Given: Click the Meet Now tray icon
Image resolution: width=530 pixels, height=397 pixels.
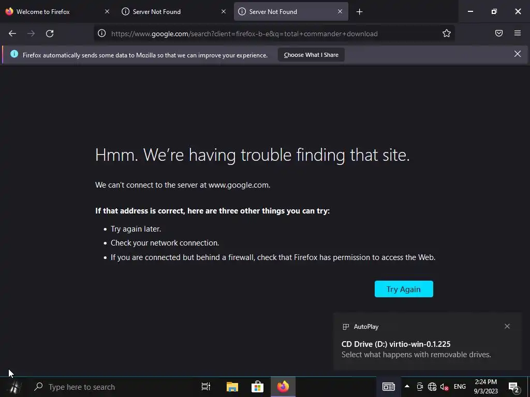Looking at the screenshot, I should point(419,387).
